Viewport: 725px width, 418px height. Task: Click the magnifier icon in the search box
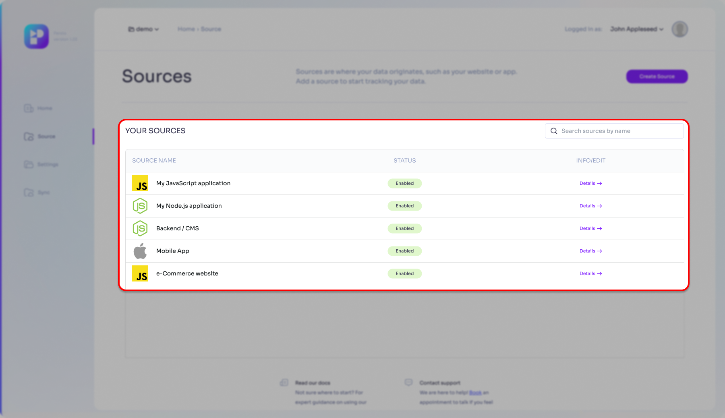[554, 131]
